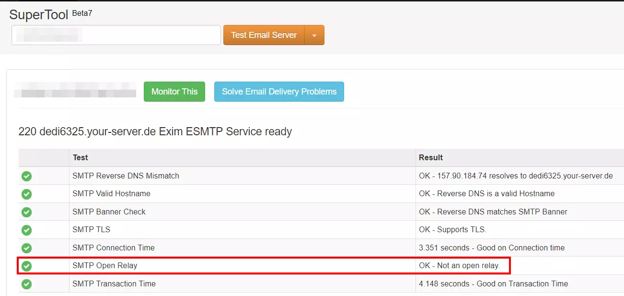This screenshot has height=296, width=624.
Task: Click result 'OK - Reverse DNS matches SMTP Banner'
Action: (x=493, y=212)
